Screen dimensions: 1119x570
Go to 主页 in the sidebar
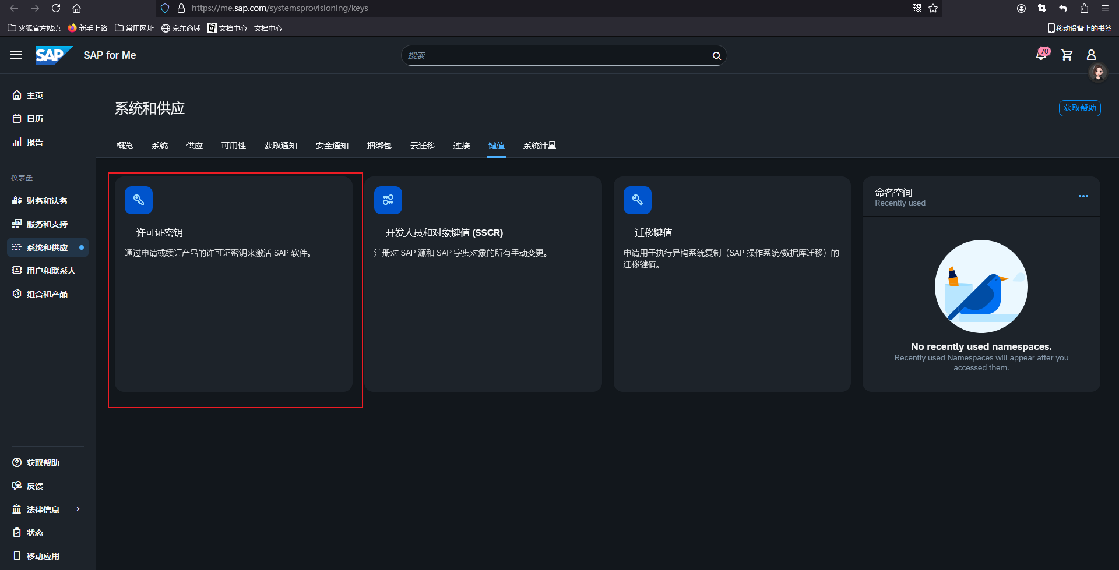point(35,95)
